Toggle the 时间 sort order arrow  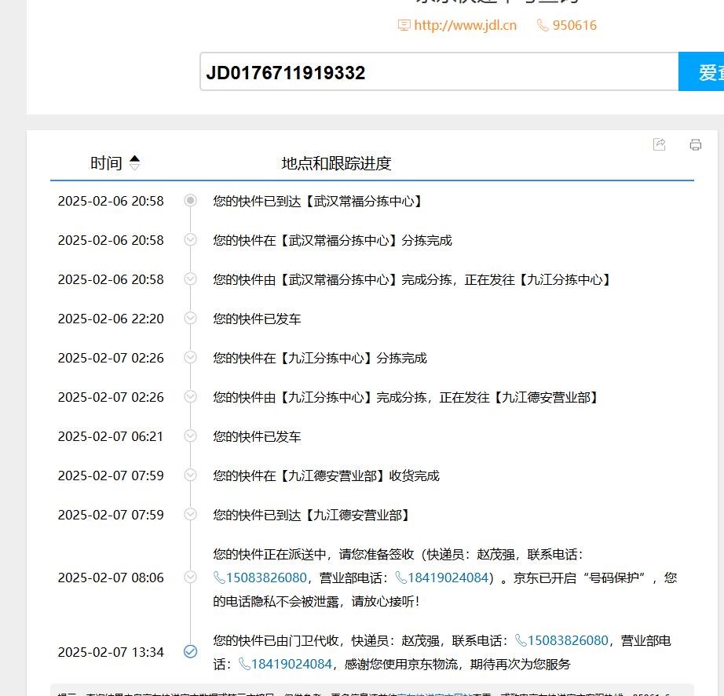coord(134,162)
